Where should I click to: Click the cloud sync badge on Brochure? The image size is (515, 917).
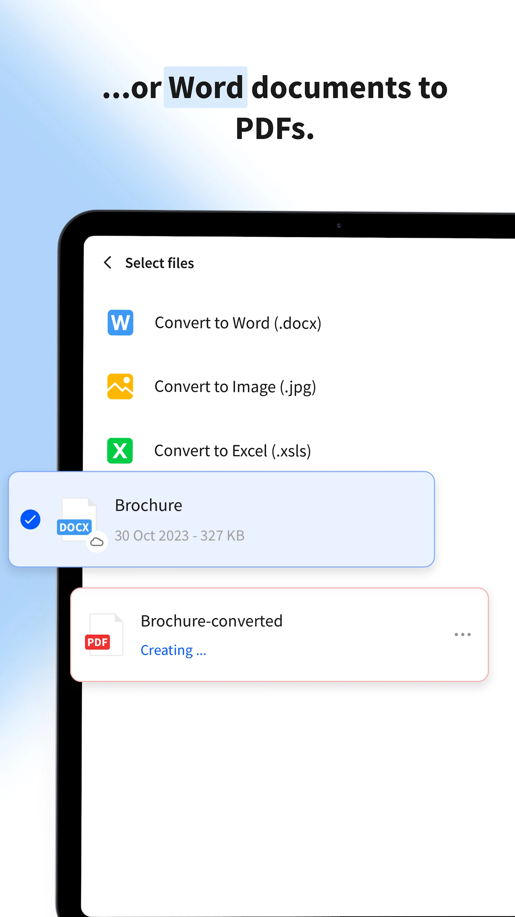pos(97,542)
